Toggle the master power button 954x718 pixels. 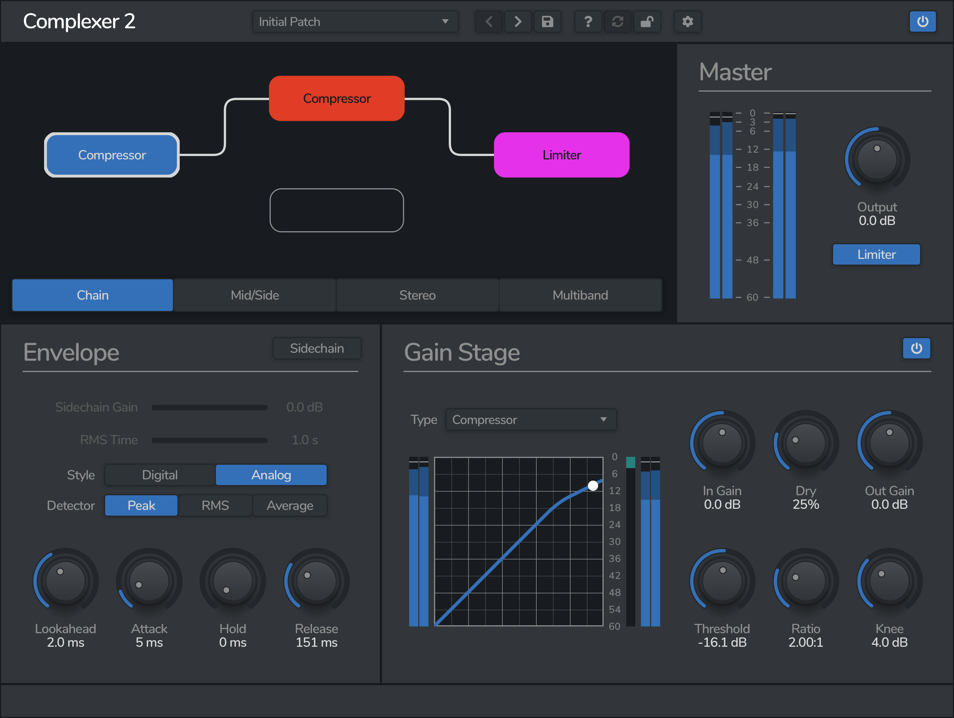[923, 21]
